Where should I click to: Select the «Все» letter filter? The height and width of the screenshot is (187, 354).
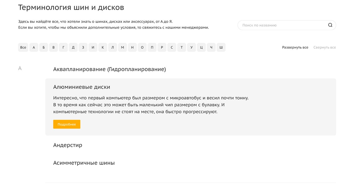tap(23, 47)
